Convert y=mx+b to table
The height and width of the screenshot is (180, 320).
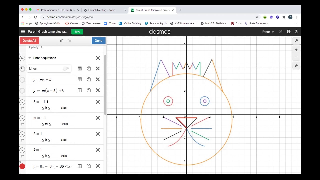(x=80, y=79)
